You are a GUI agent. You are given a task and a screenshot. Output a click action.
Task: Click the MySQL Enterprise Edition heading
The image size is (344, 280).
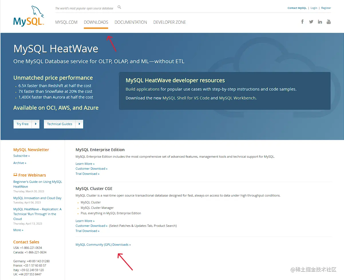100,150
